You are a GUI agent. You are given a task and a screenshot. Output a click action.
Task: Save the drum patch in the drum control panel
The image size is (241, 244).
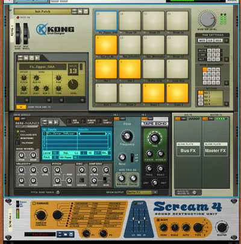pyautogui.click(x=32, y=58)
